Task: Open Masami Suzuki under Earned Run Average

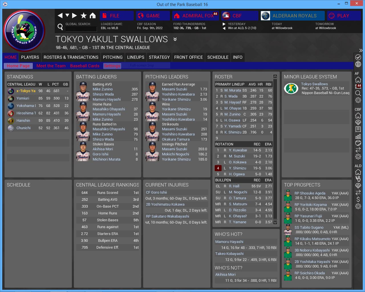Action: click(x=175, y=89)
